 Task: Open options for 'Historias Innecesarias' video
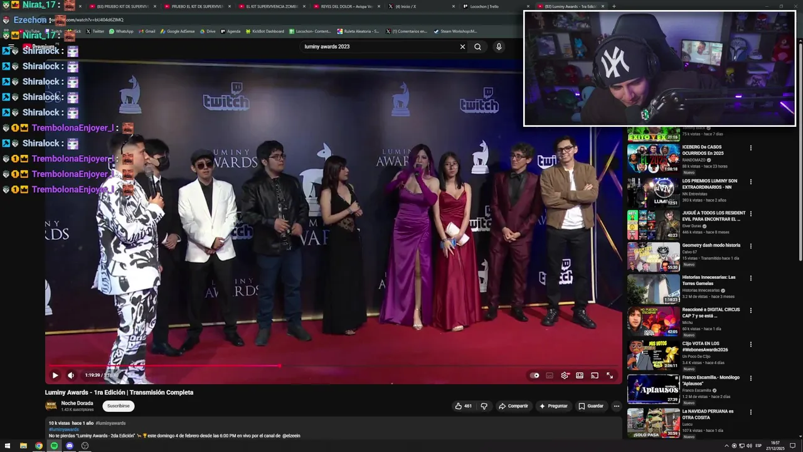(x=750, y=278)
